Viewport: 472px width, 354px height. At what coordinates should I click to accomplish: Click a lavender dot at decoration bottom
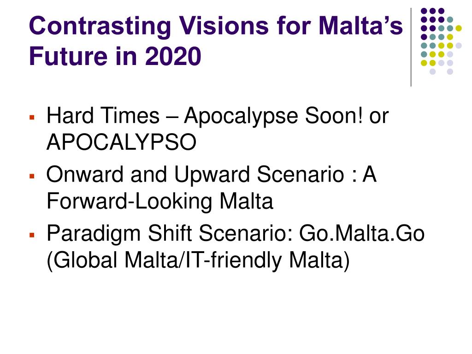pyautogui.click(x=432, y=71)
